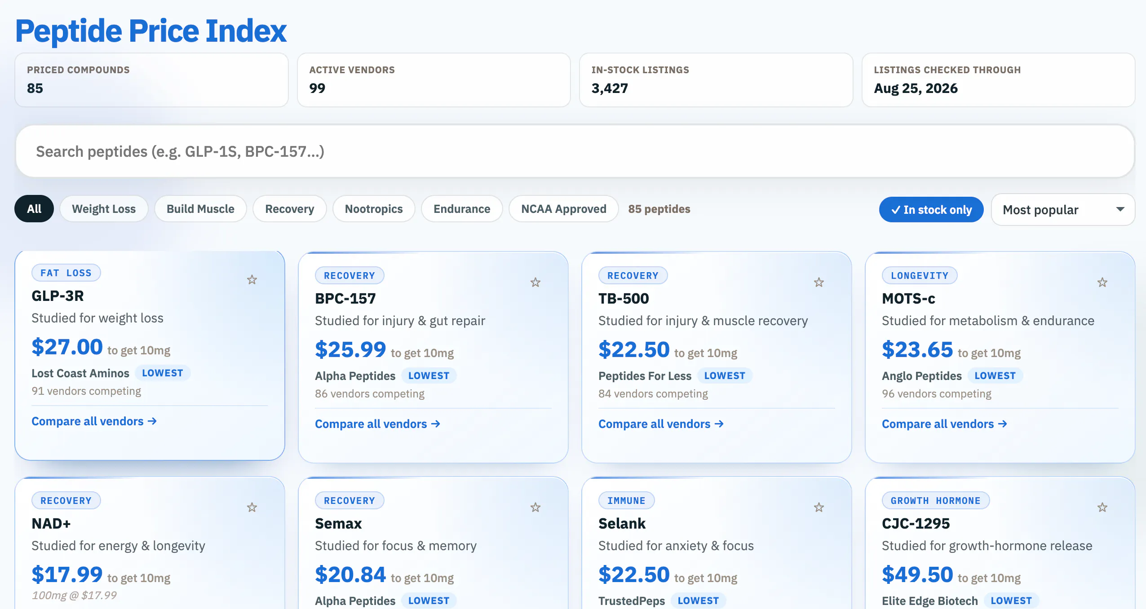Filter by Weight Loss category

point(104,209)
